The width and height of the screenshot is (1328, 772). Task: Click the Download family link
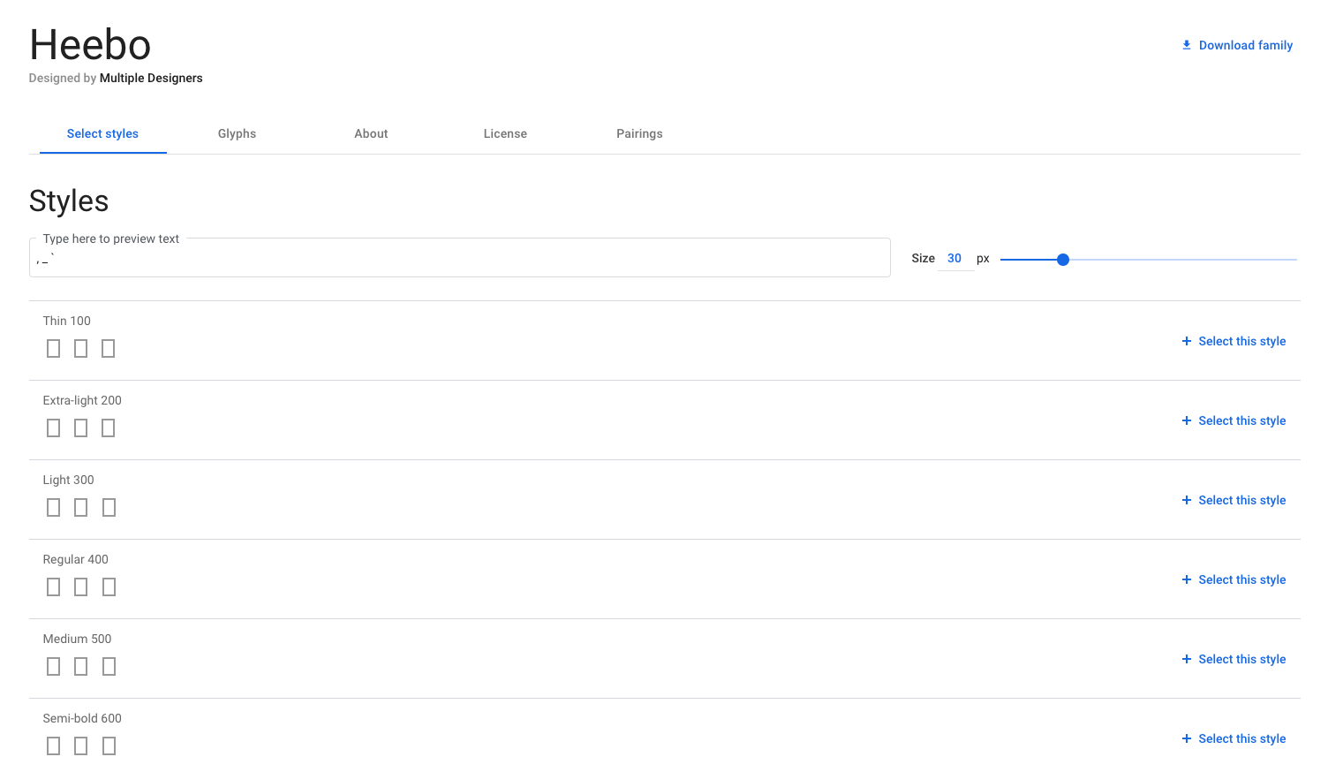coord(1237,45)
